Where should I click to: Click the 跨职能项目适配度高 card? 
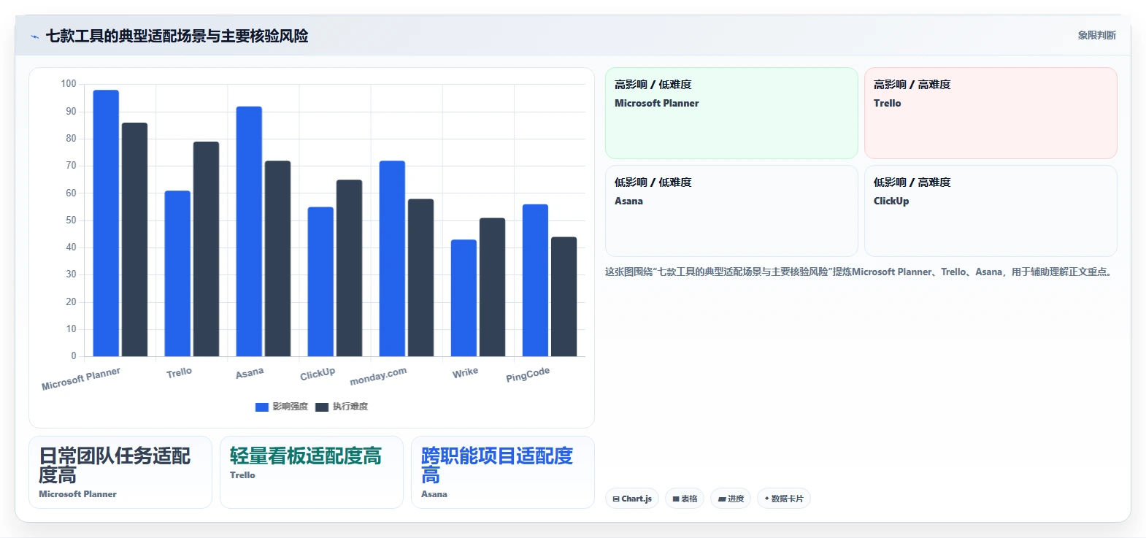[x=503, y=472]
